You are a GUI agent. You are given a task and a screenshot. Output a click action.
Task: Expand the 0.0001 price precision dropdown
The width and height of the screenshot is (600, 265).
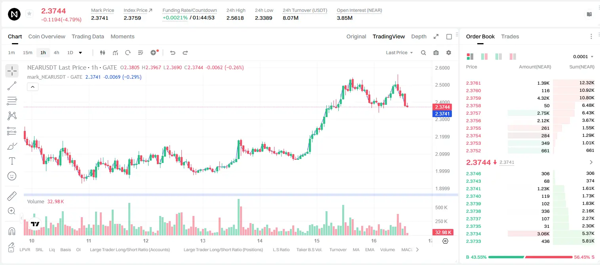coord(583,57)
